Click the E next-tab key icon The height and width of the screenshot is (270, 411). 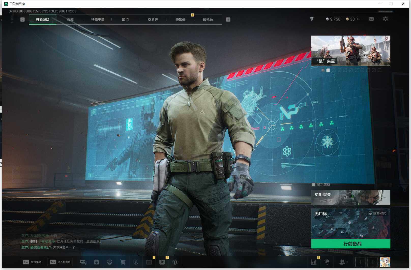point(228,20)
